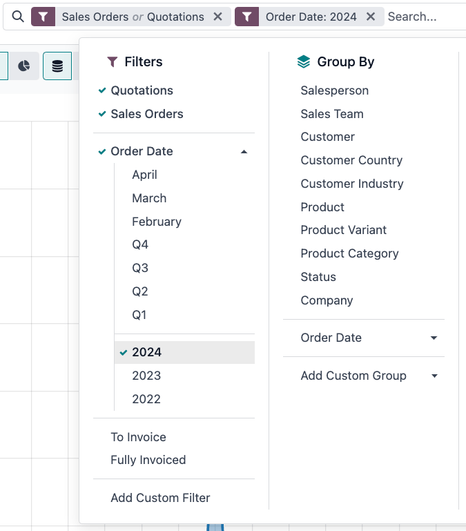Remove the Sales Orders or Quotations facet
Image resolution: width=466 pixels, height=531 pixels.
pyautogui.click(x=218, y=17)
